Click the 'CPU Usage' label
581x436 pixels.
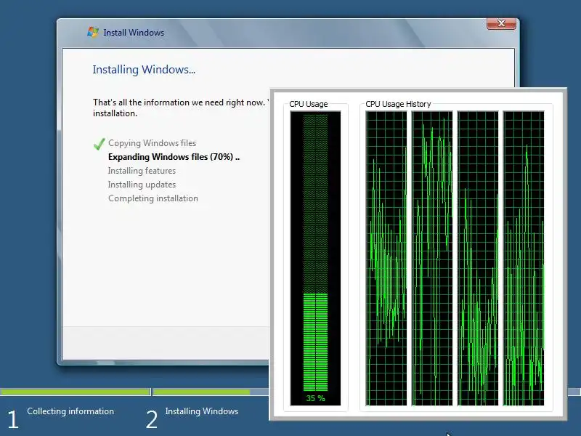(308, 104)
